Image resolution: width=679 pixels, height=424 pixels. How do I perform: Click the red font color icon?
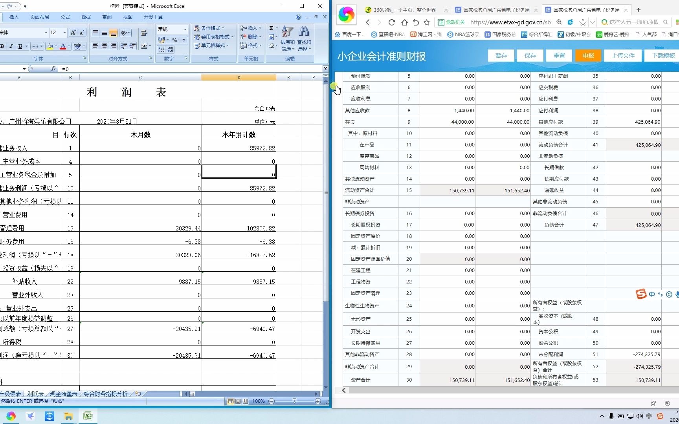point(63,46)
